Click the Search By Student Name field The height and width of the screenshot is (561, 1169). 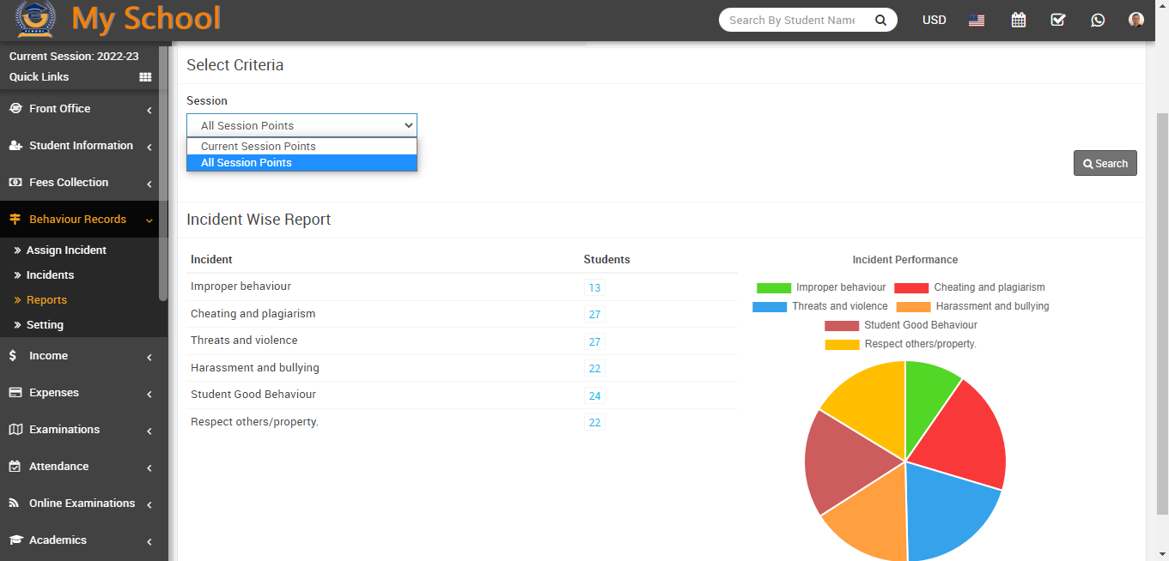[x=792, y=20]
